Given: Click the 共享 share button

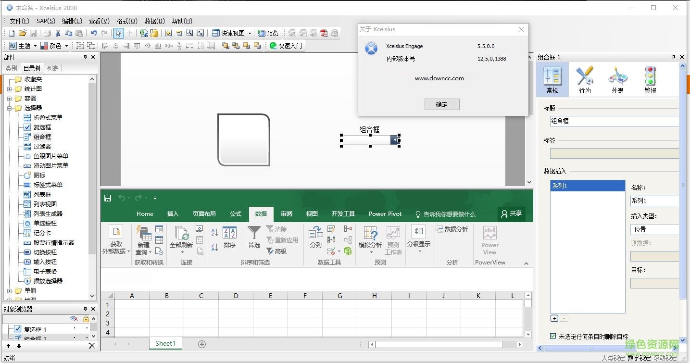Looking at the screenshot, I should 511,214.
